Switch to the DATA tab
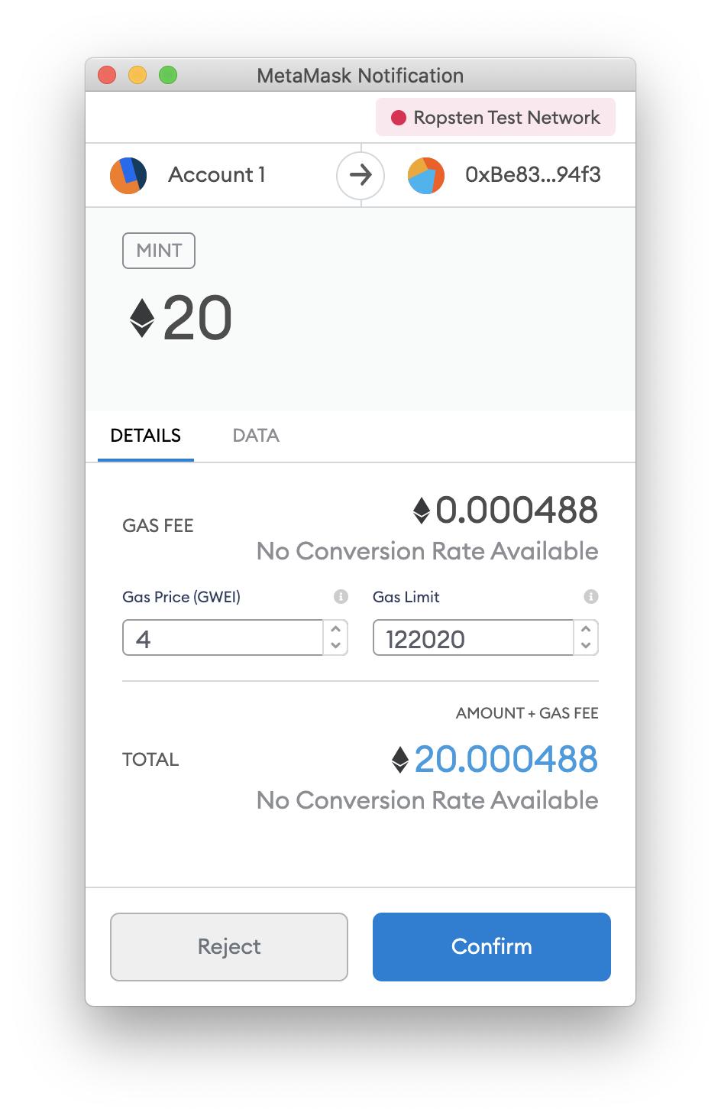Image resolution: width=721 pixels, height=1119 pixels. 256,436
